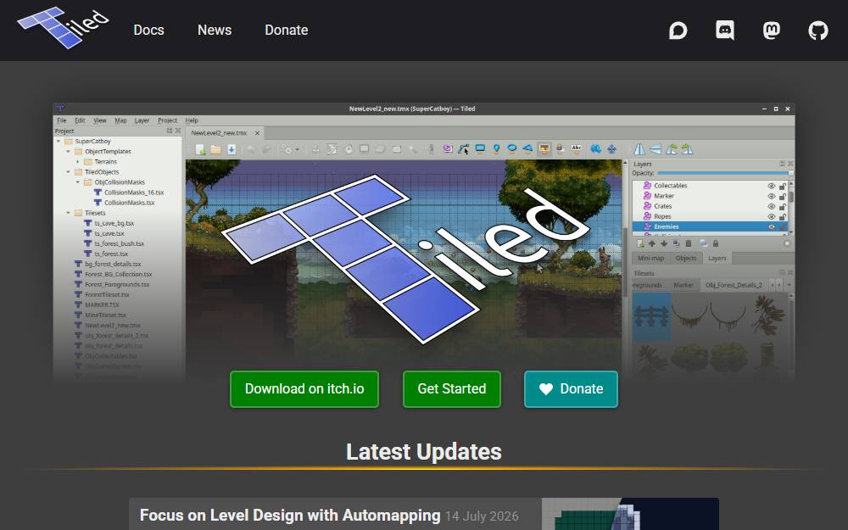Click the Remove Layer trash icon
The height and width of the screenshot is (530, 848).
(x=689, y=243)
